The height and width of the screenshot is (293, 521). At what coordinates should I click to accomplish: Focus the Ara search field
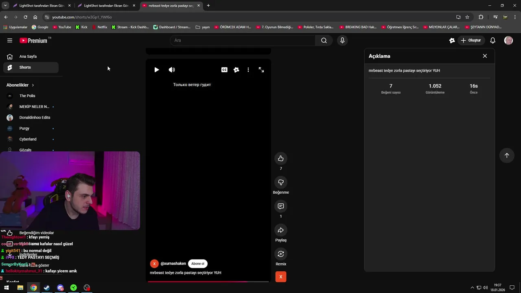[x=243, y=40]
